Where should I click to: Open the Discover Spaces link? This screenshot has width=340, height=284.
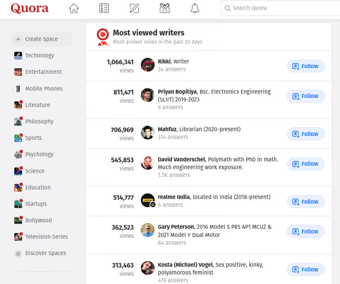45,253
